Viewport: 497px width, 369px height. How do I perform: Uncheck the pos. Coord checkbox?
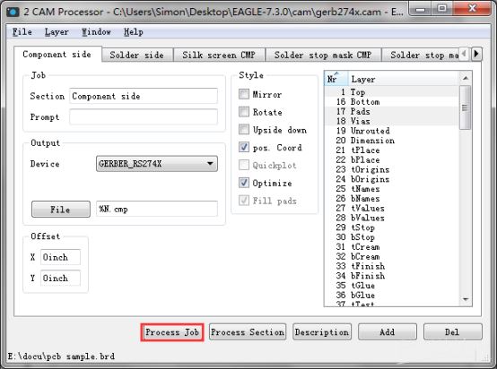pyautogui.click(x=244, y=147)
